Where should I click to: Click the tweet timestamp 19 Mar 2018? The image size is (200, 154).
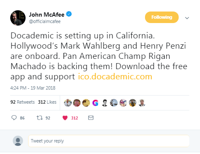[33, 88]
